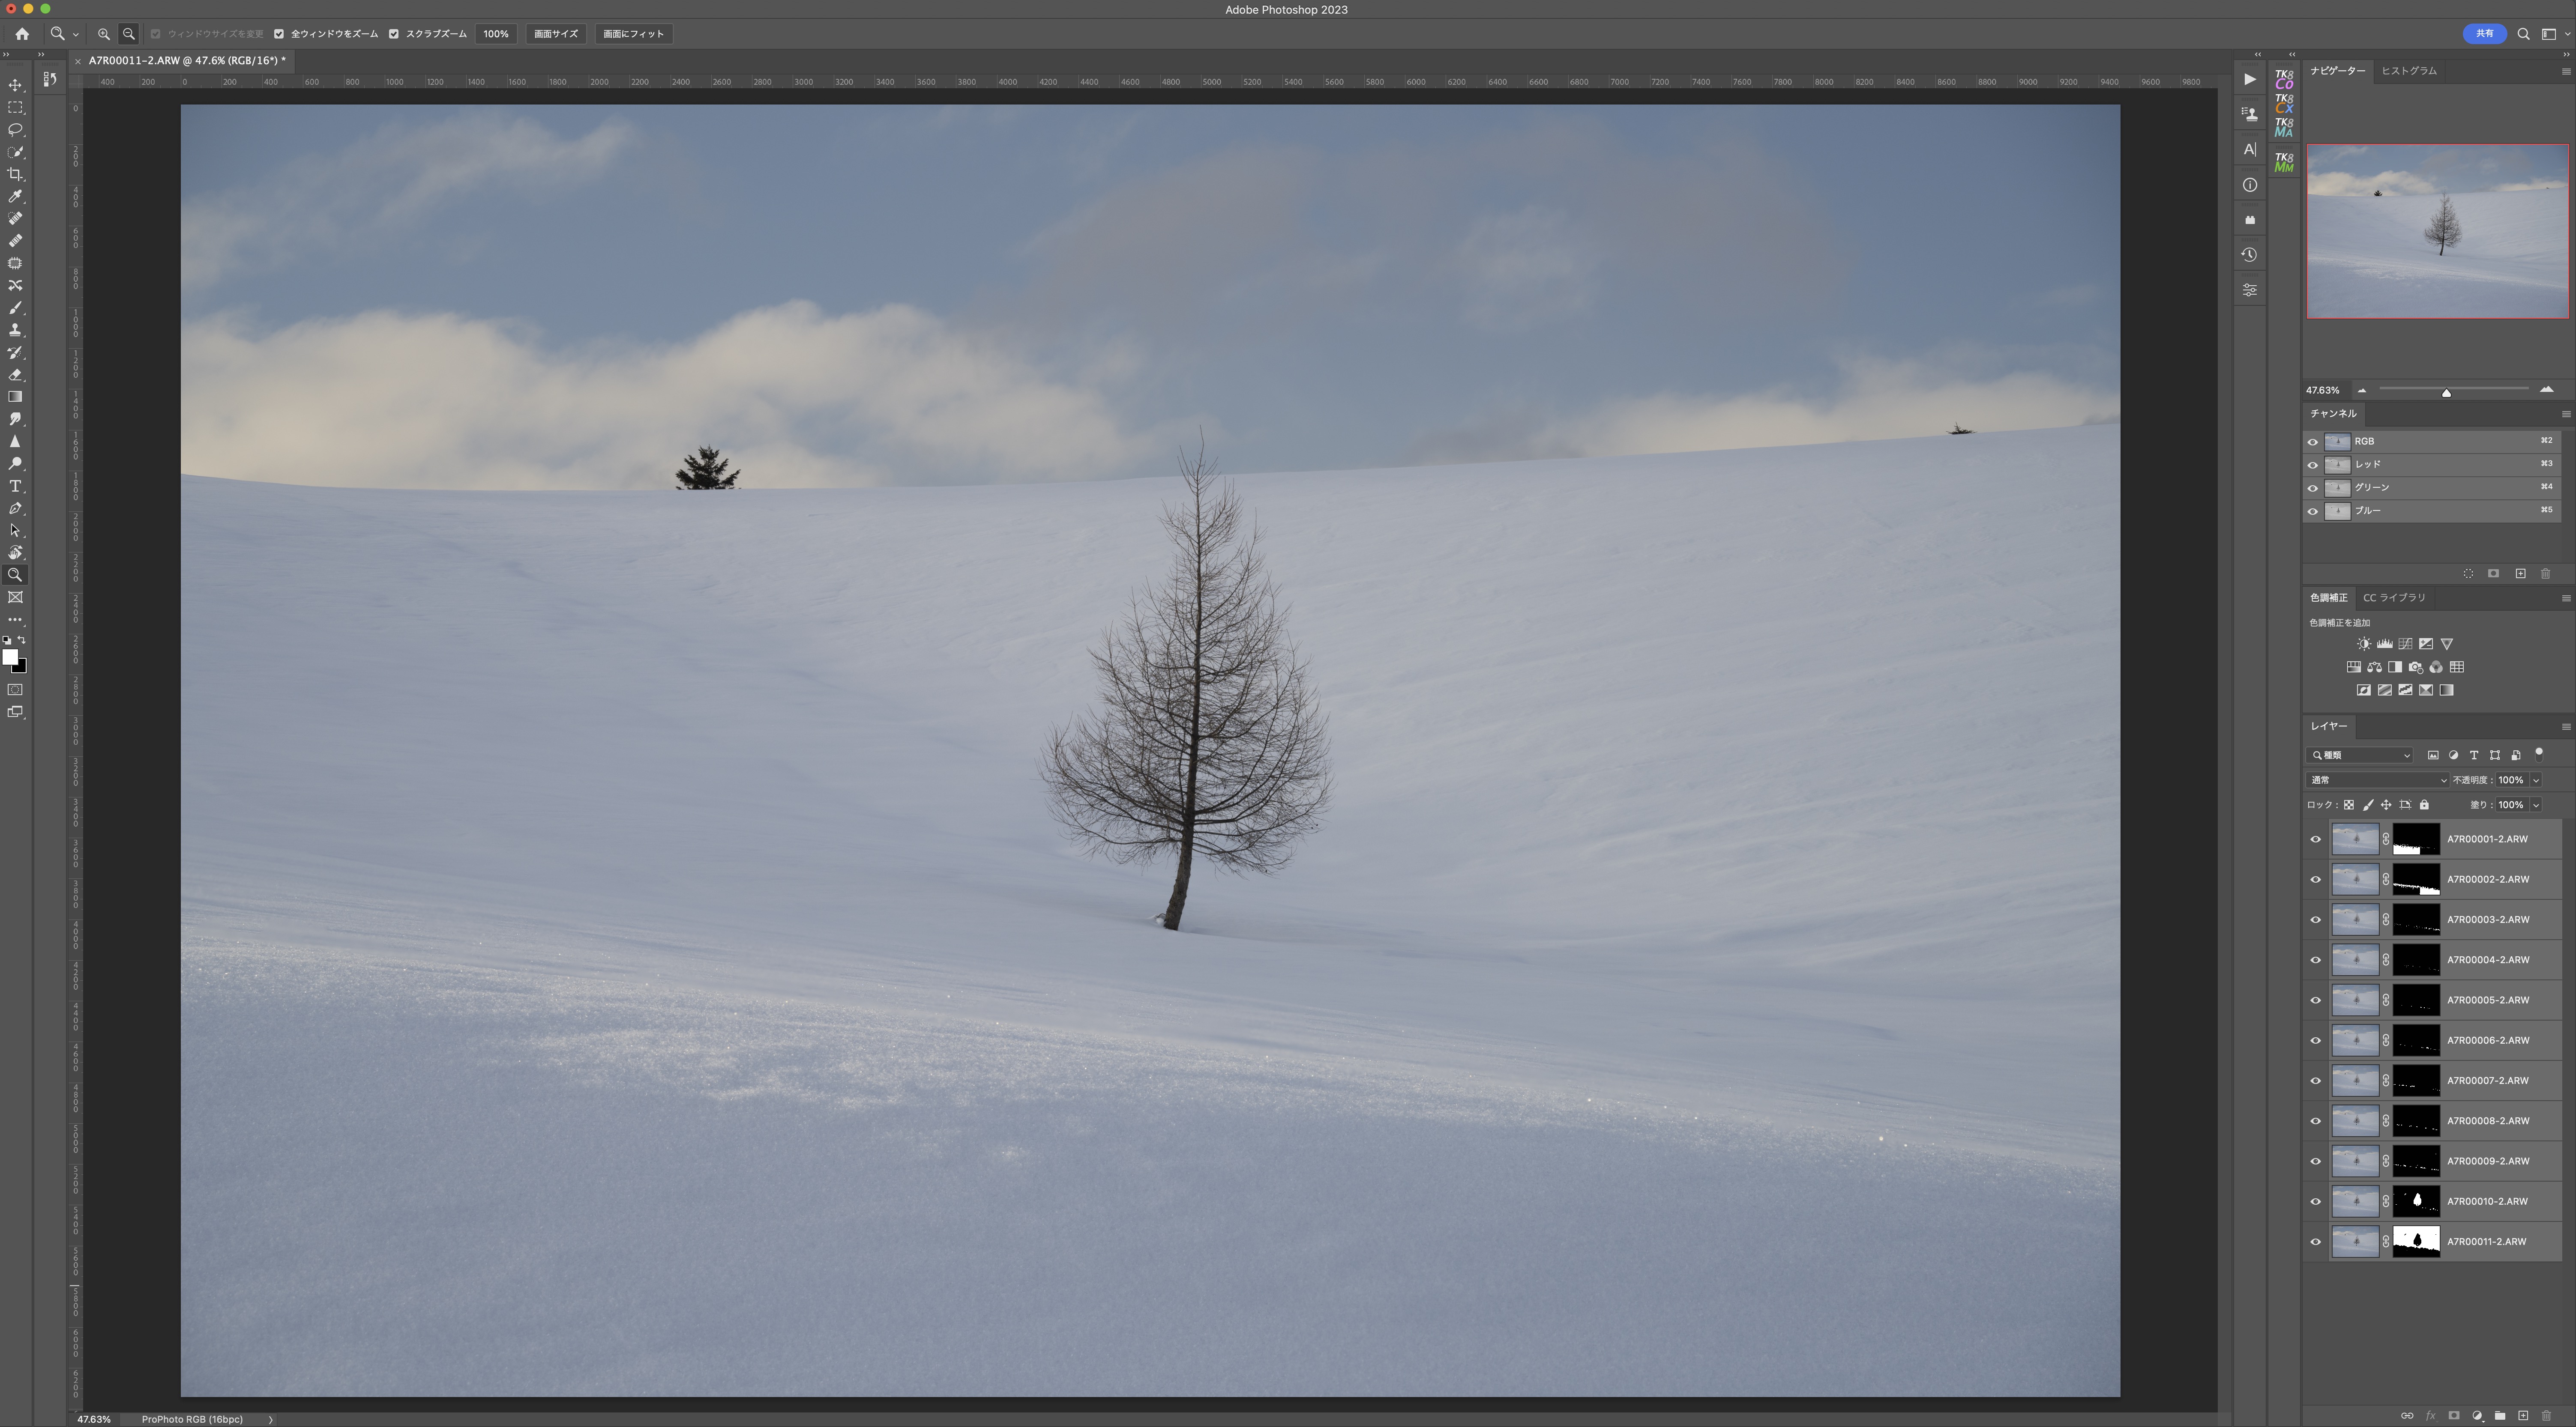This screenshot has height=1427, width=2576.
Task: Open the layer opacity (不透明度) dropdown arrow
Action: [x=2536, y=780]
